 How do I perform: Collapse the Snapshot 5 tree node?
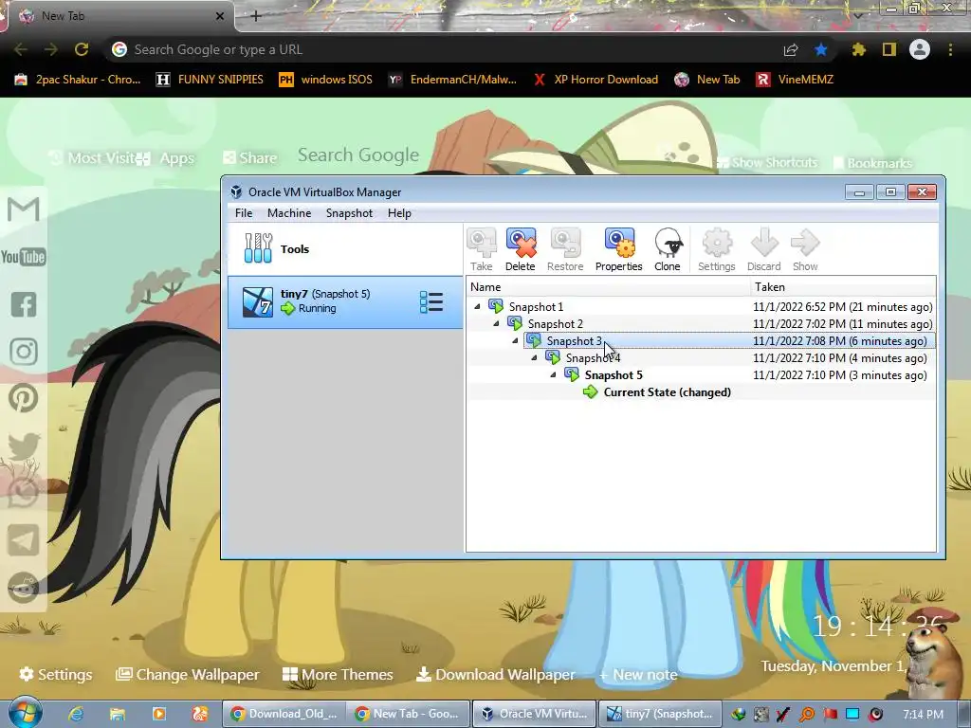point(553,374)
